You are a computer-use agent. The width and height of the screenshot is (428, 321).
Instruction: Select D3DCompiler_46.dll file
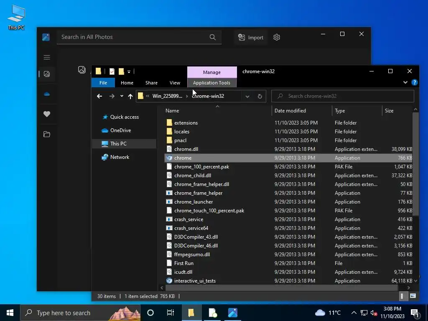click(288, 246)
